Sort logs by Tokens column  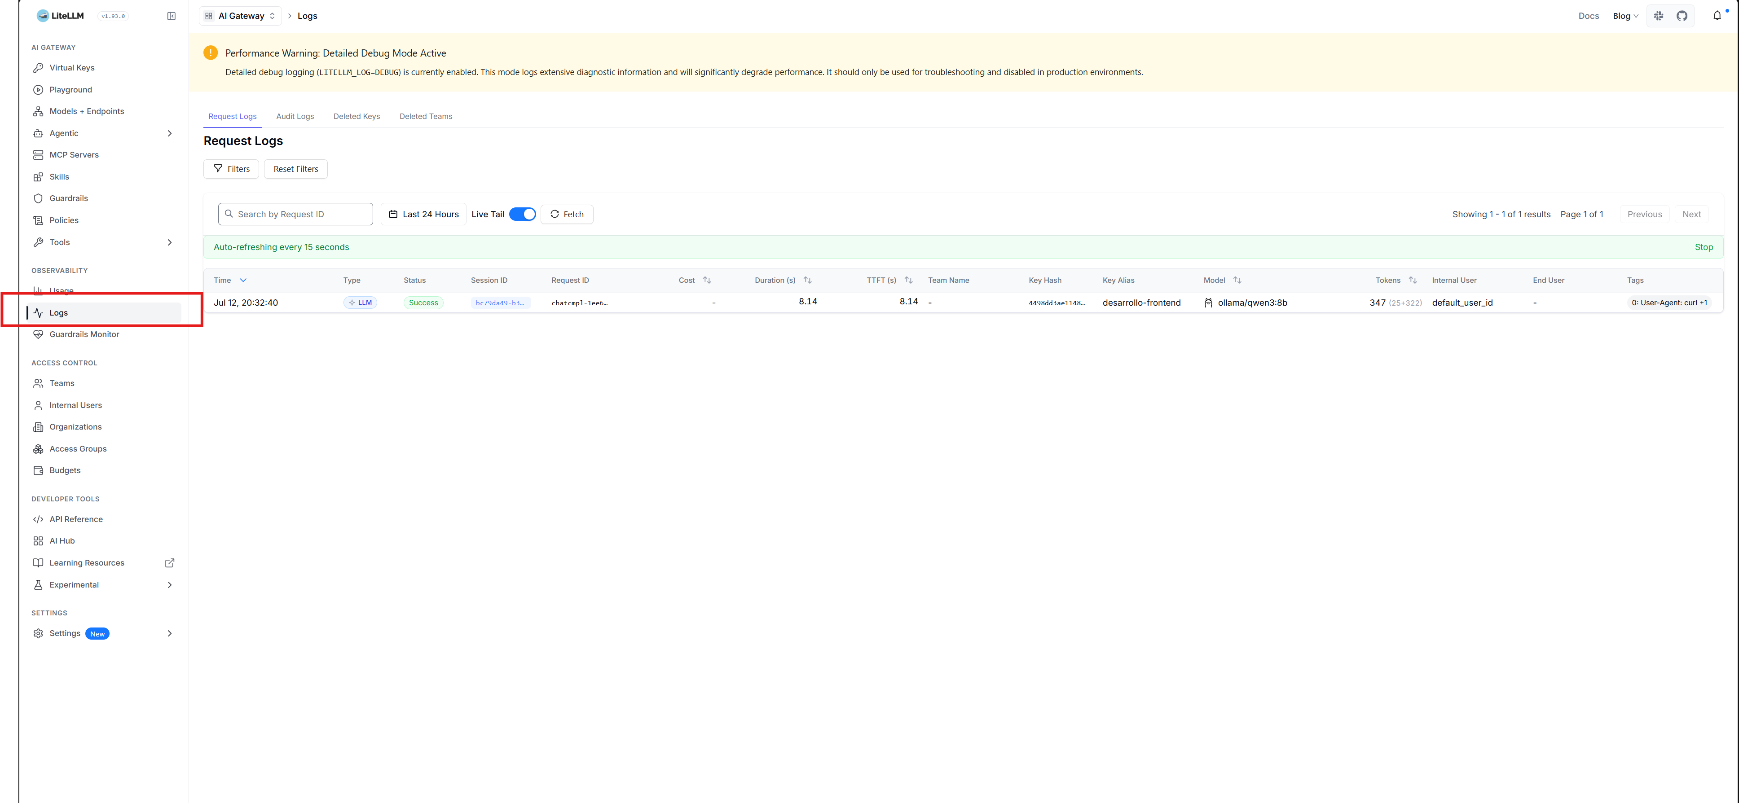[x=1412, y=280]
